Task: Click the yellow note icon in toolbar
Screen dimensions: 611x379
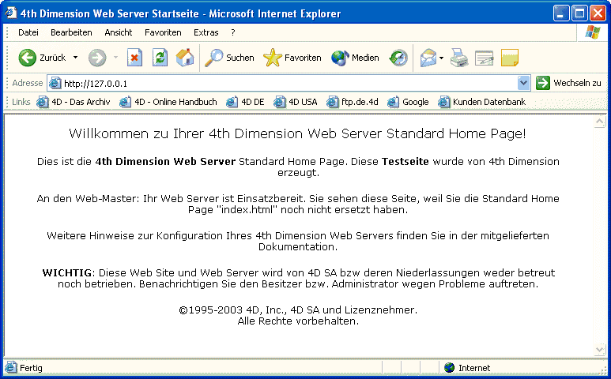Action: click(509, 58)
